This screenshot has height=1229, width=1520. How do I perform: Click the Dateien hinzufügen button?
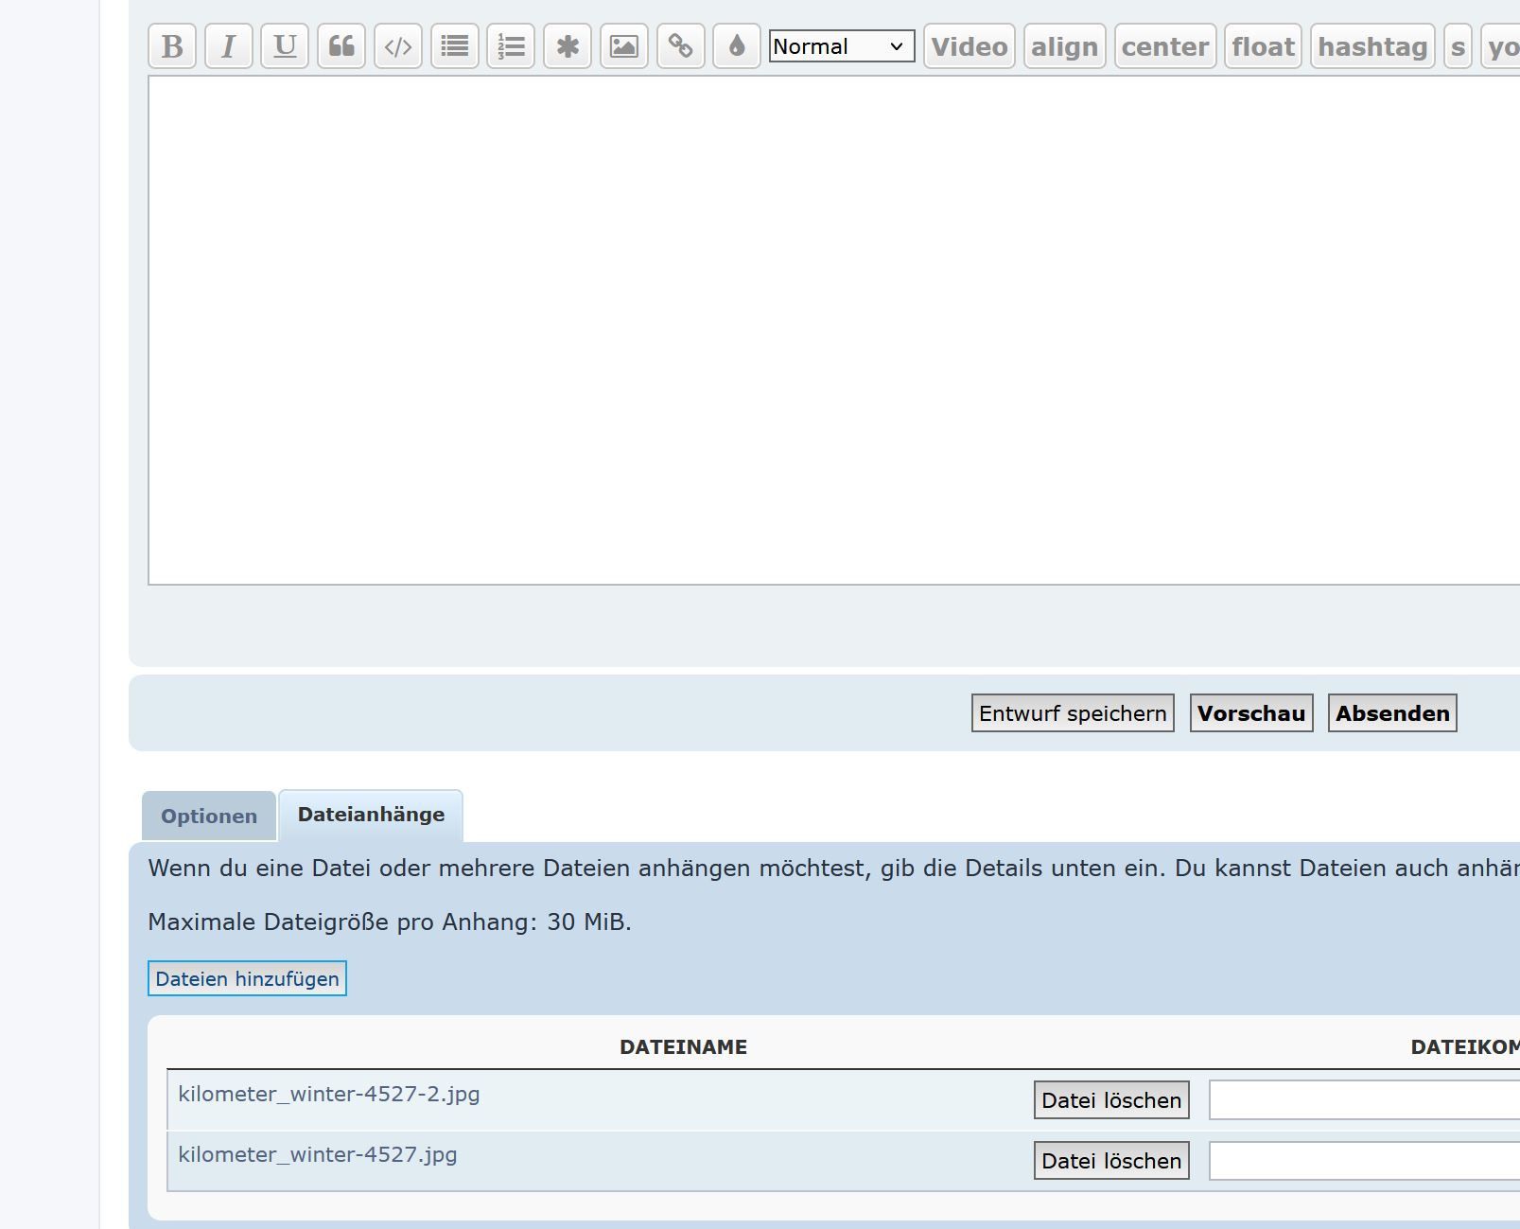point(247,978)
